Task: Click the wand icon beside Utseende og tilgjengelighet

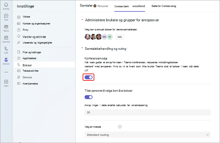Action: pyautogui.click(x=19, y=43)
